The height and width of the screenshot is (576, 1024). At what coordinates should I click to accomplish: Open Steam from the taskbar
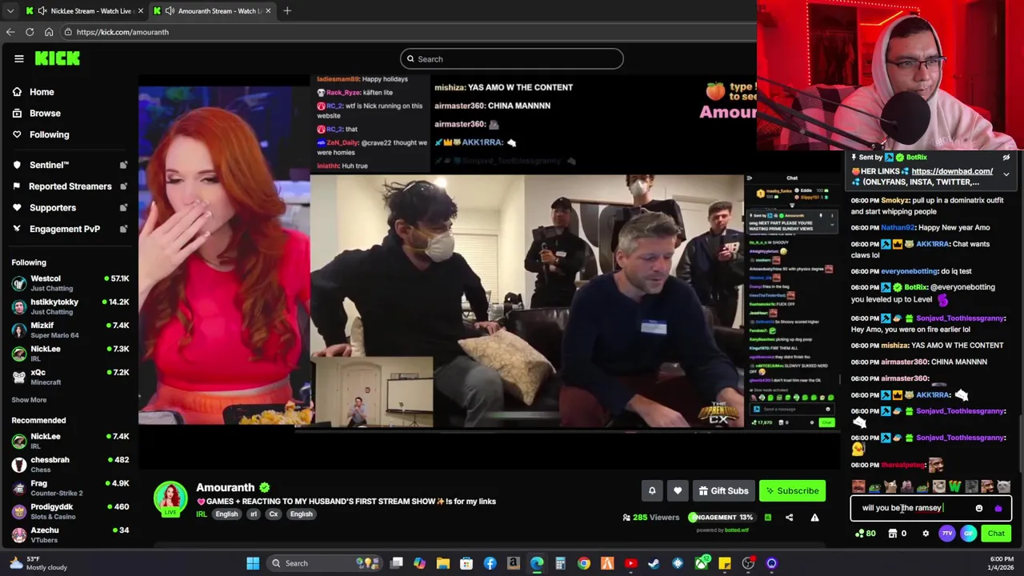click(654, 563)
